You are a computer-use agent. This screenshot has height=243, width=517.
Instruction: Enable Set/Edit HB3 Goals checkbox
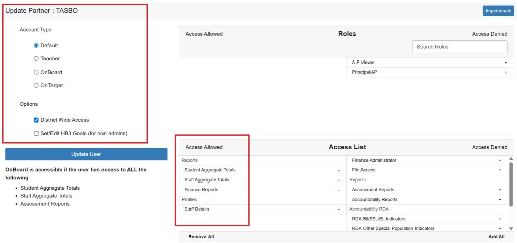coord(36,134)
